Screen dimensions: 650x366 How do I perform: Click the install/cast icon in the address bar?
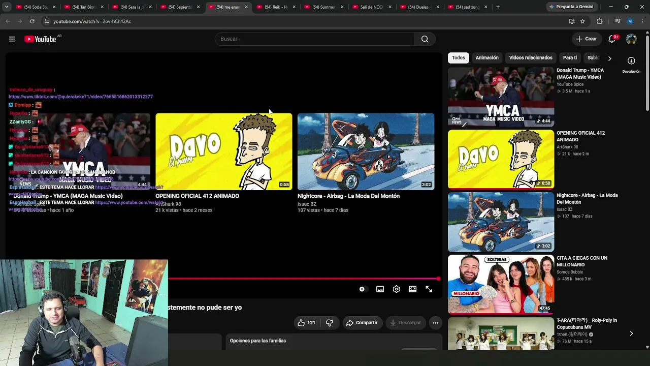tap(571, 21)
